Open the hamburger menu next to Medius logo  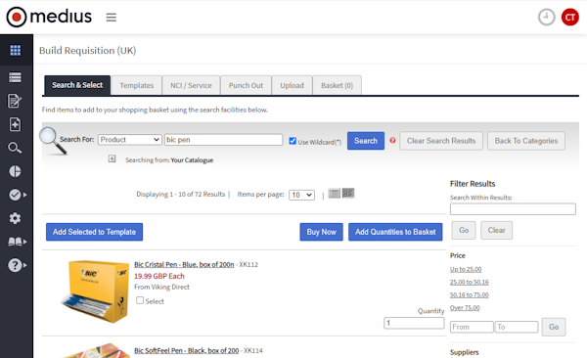point(112,18)
